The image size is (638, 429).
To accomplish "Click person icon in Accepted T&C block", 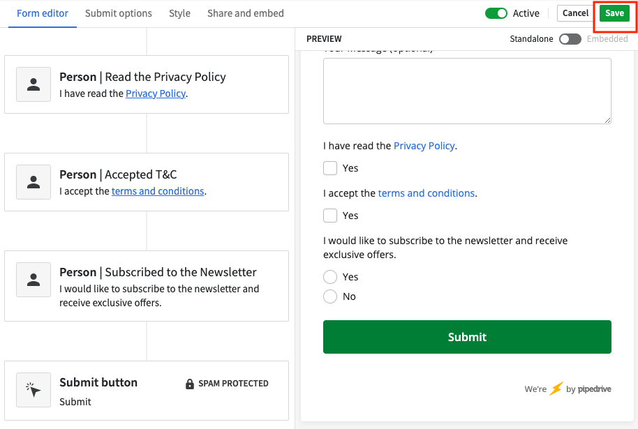I will tap(34, 182).
